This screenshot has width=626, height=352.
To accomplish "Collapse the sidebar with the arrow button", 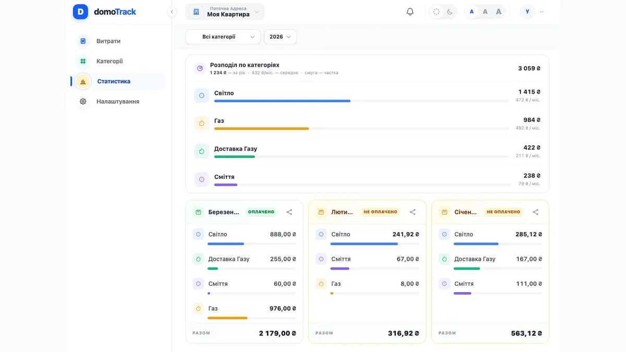I will [172, 12].
